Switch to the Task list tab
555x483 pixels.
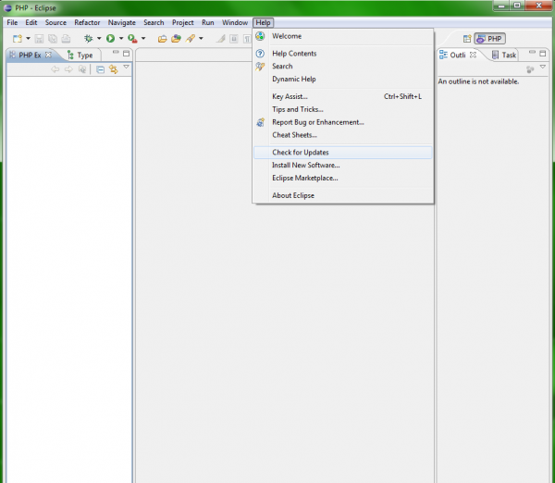(504, 55)
